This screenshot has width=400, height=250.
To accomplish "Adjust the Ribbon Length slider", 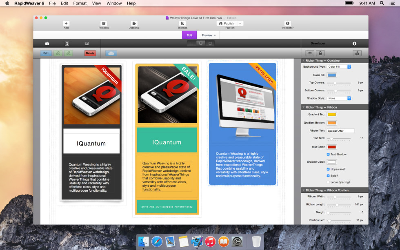I will (x=339, y=205).
